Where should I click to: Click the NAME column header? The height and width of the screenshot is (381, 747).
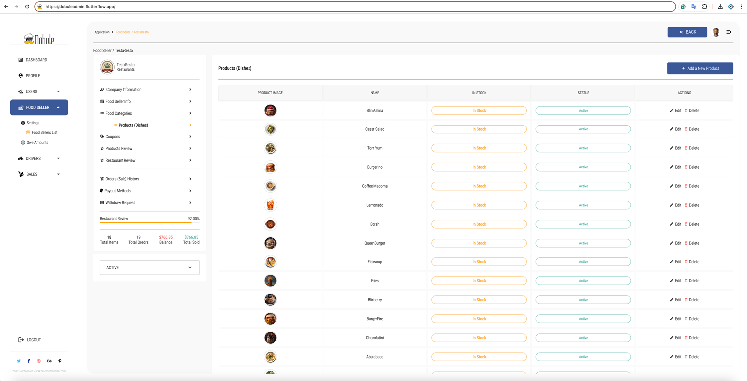point(374,93)
